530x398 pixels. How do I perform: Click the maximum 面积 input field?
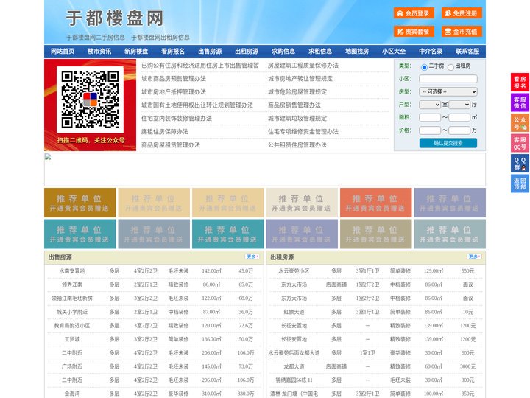459,117
